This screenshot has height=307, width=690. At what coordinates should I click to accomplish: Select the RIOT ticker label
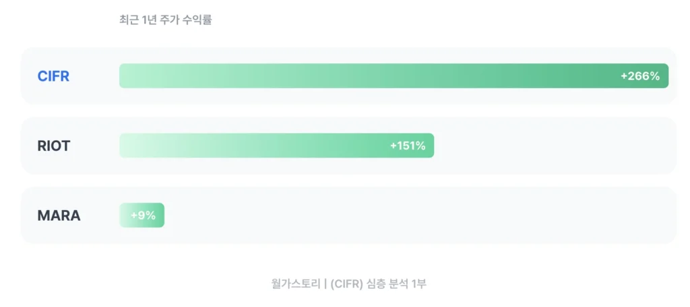pyautogui.click(x=54, y=145)
